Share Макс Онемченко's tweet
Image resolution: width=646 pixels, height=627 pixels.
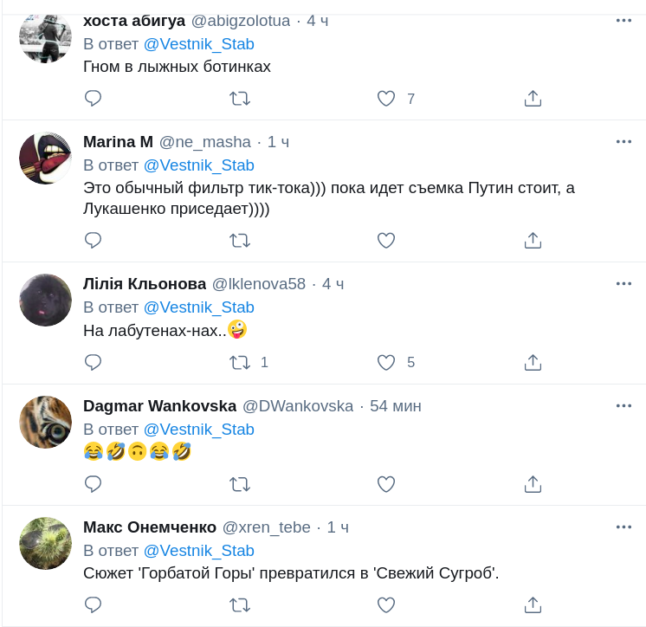click(533, 604)
